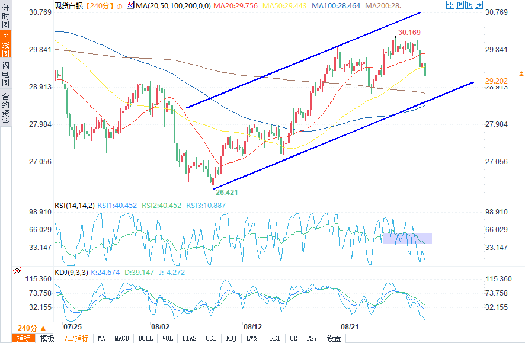Click the MA20:29.756 value label

[x=235, y=6]
